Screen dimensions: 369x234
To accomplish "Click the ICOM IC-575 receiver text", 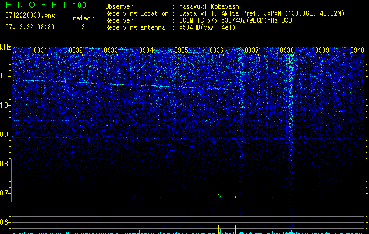I will pyautogui.click(x=235, y=20).
